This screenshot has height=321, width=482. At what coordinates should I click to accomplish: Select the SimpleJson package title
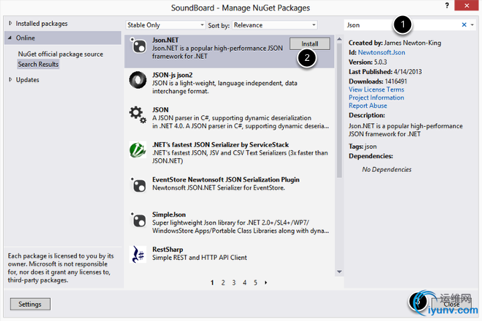[169, 215]
